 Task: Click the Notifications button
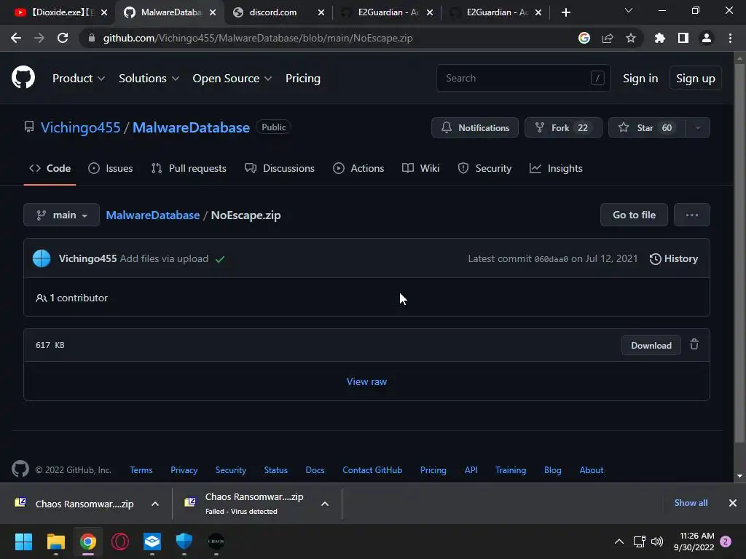[x=474, y=127]
